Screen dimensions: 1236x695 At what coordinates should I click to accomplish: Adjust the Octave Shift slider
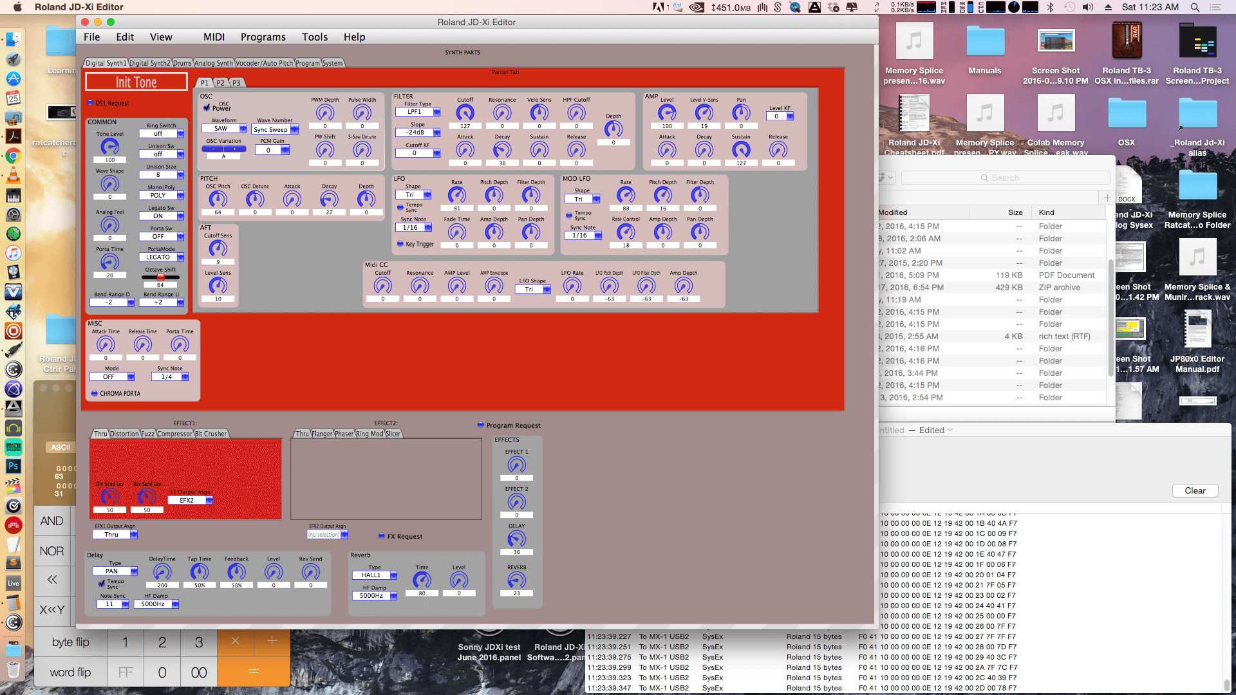tap(160, 277)
